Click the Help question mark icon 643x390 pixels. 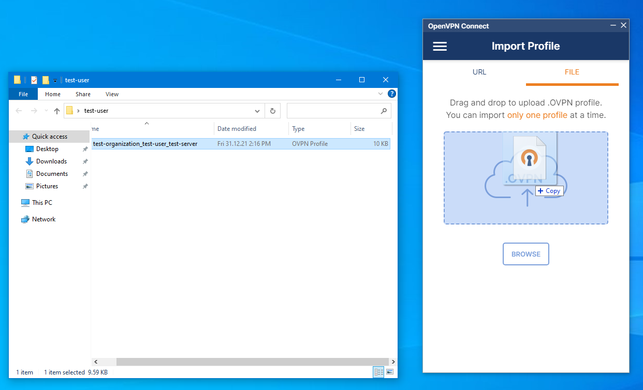(x=392, y=94)
